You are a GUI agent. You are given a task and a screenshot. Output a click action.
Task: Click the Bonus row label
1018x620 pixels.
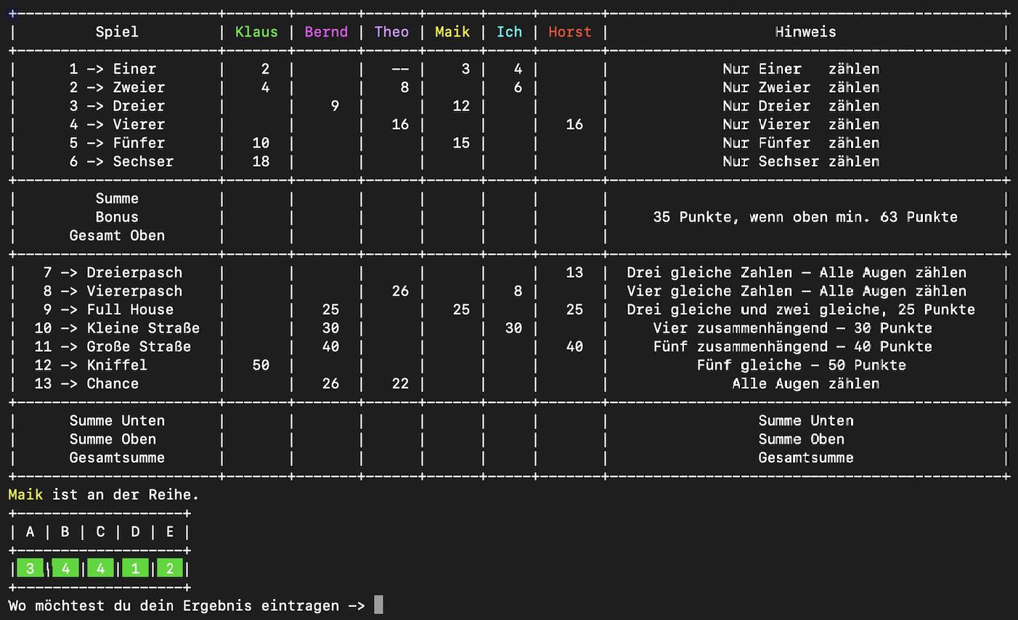coord(117,217)
